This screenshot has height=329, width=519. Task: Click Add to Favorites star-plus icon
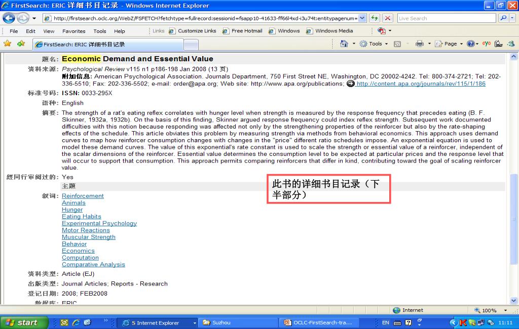tap(21, 44)
